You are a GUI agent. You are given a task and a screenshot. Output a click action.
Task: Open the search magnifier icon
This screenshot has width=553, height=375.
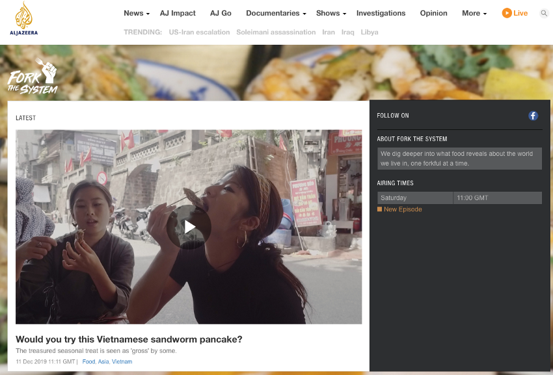coord(544,13)
